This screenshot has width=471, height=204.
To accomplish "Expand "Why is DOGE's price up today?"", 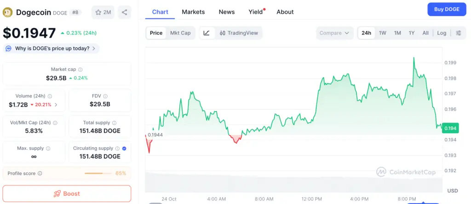I will [52, 48].
